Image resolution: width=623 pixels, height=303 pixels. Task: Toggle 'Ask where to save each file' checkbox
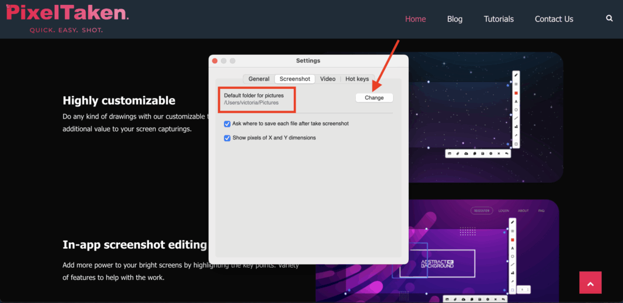pos(228,124)
